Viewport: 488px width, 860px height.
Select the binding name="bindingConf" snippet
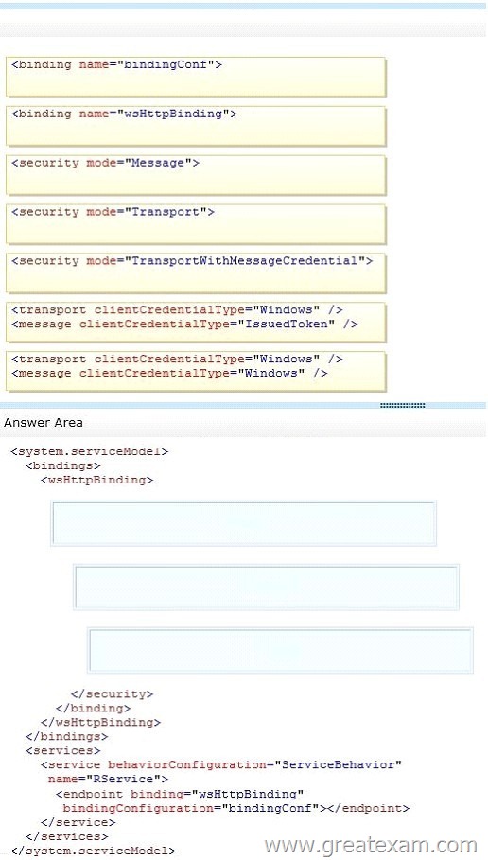point(196,78)
